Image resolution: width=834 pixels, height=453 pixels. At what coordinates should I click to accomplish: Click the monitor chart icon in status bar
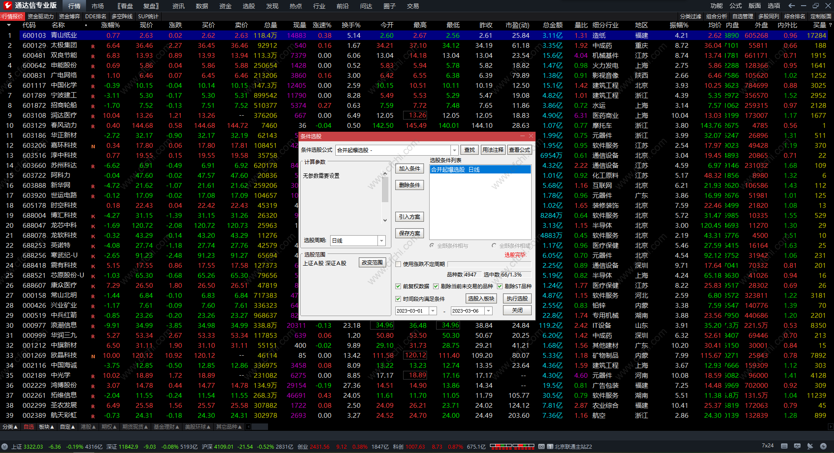pos(797,446)
